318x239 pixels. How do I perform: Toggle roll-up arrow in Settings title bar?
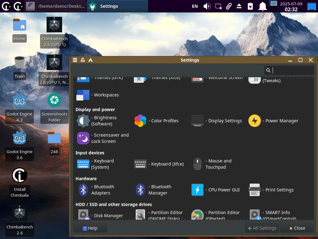[x=90, y=60]
